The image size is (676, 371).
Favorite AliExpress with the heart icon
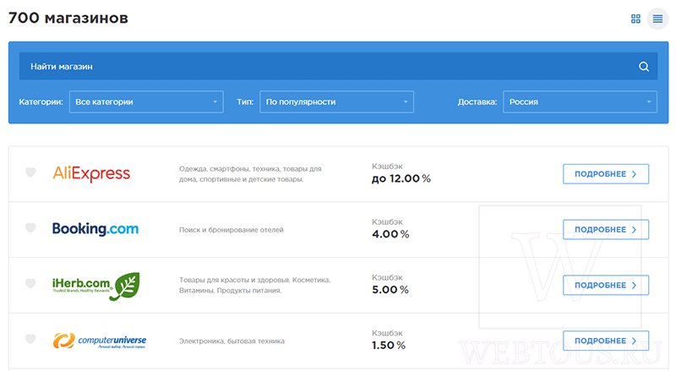click(30, 172)
